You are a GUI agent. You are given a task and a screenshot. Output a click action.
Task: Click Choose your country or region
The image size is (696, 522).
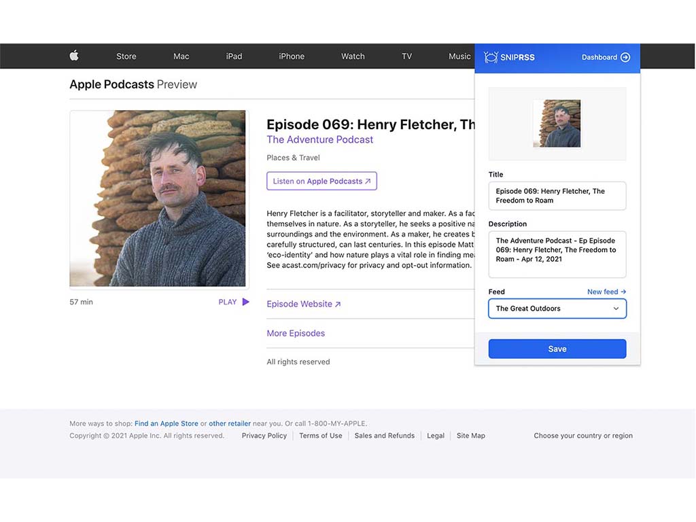583,436
